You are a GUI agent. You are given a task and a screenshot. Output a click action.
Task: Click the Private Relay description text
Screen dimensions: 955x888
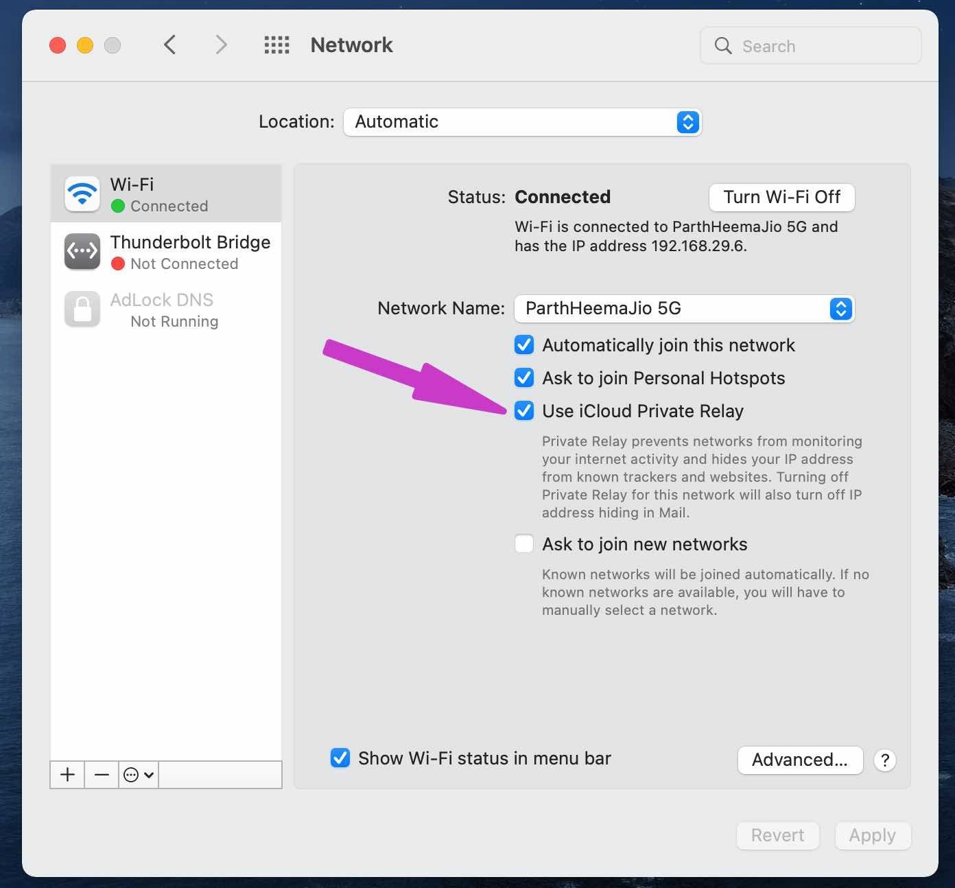click(x=702, y=477)
